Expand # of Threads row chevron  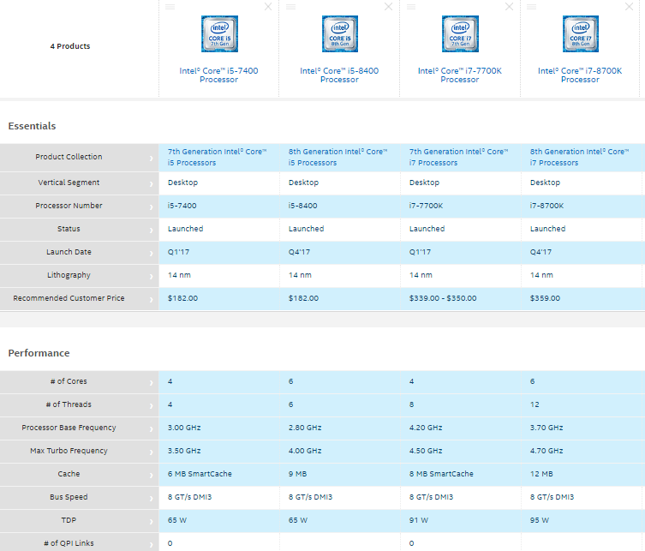(x=152, y=406)
